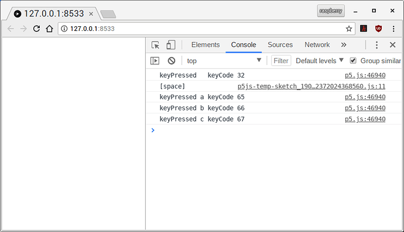Screen dimensions: 404x232
Task: Clear the console
Action: pos(172,61)
